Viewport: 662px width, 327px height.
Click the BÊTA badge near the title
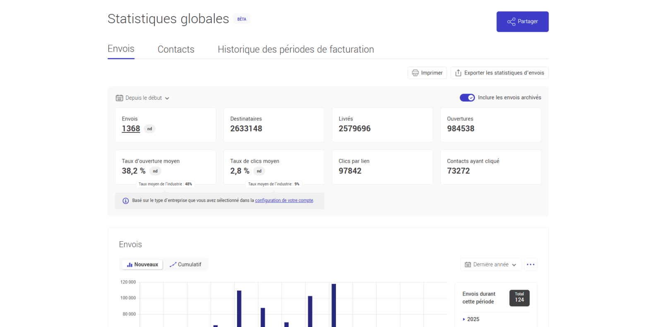tap(242, 19)
